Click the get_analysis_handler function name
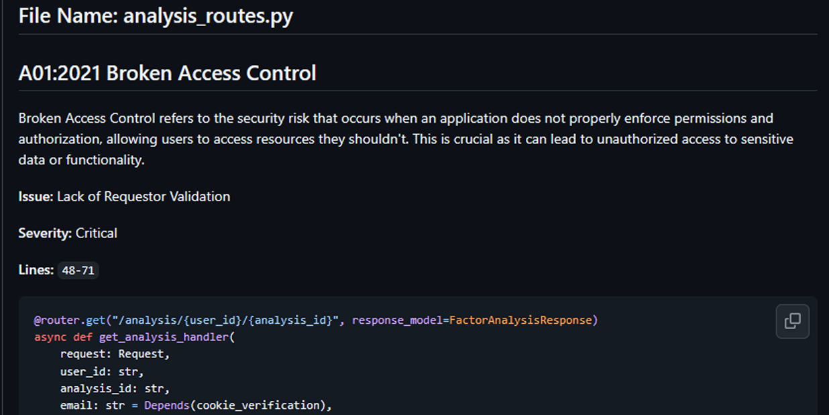829x415 pixels. coord(164,337)
